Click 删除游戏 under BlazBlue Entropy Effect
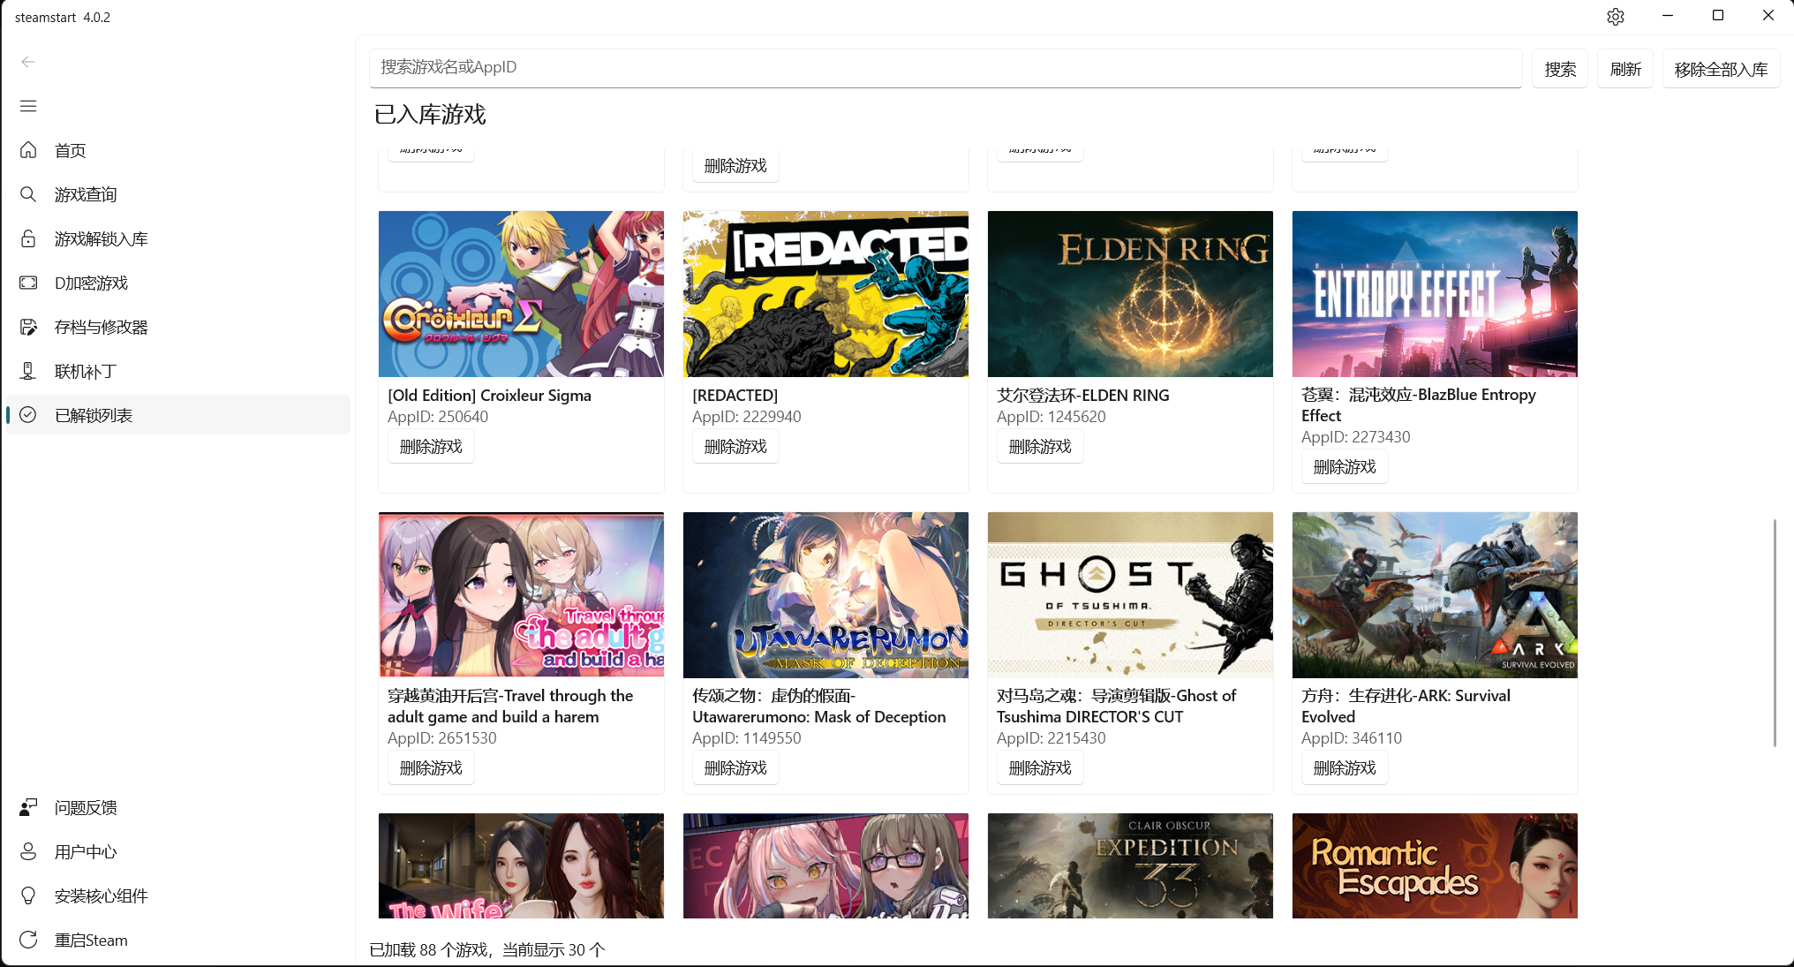This screenshot has width=1794, height=967. point(1345,467)
